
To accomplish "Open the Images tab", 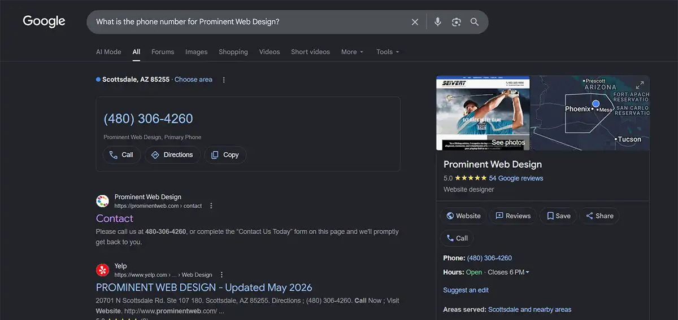I will 197,51.
